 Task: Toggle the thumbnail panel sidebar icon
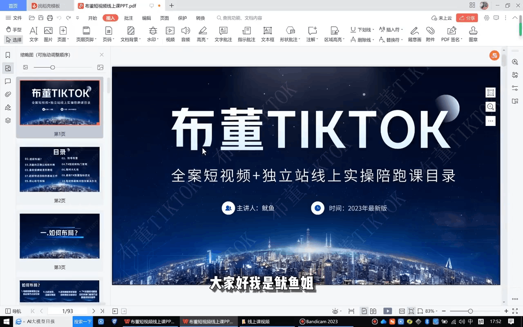pos(8,68)
